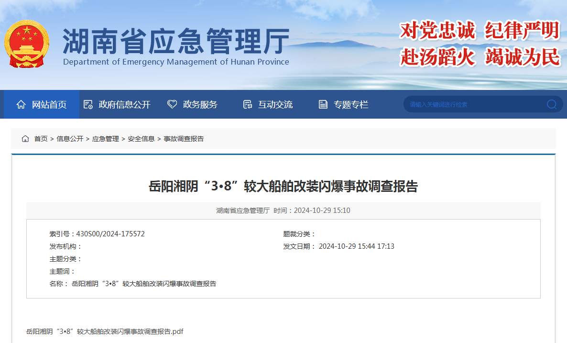Click the breadcrumb house icon
Image resolution: width=567 pixels, height=343 pixels.
tap(25, 139)
